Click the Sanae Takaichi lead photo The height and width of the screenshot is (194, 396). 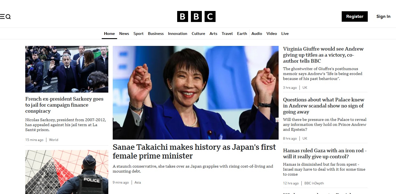196,93
